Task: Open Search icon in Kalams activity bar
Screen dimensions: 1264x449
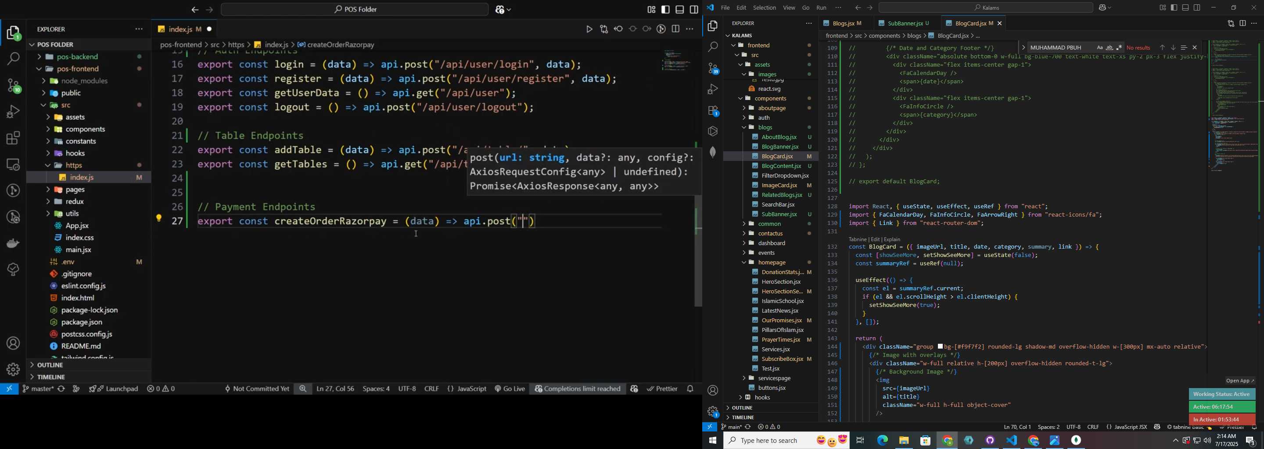Action: click(x=712, y=47)
